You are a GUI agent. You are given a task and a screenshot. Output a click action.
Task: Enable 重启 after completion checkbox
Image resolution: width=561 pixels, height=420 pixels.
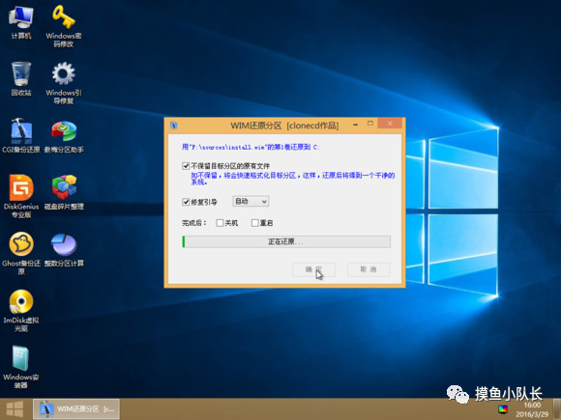[254, 223]
